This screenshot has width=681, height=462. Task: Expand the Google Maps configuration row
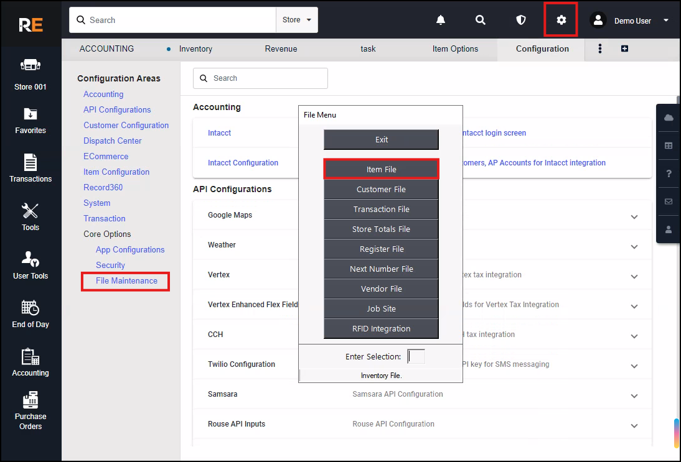634,217
